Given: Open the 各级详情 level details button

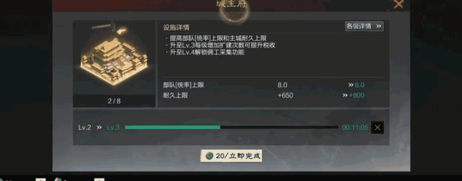Looking at the screenshot, I should (364, 26).
